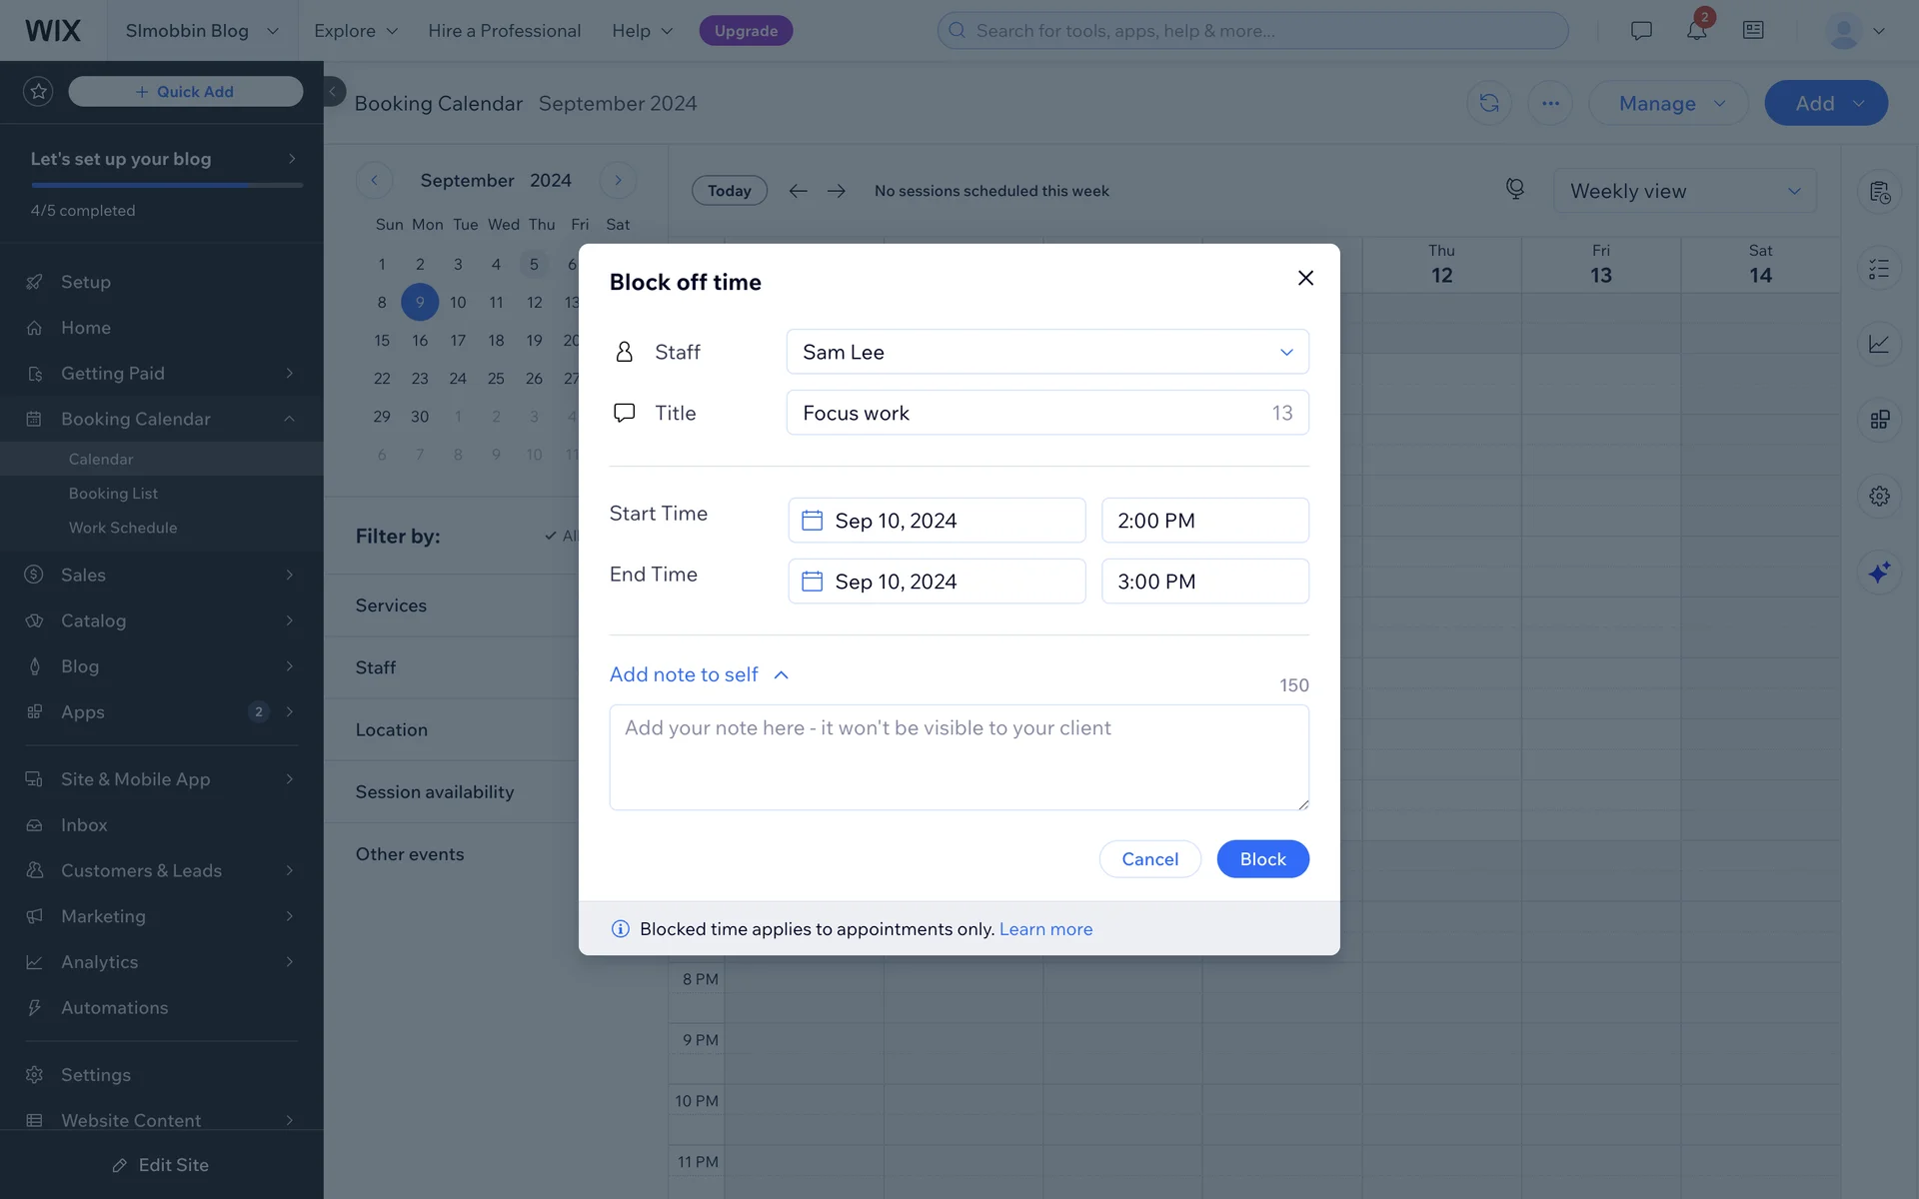Click the blog setup progress bar

pyautogui.click(x=166, y=185)
